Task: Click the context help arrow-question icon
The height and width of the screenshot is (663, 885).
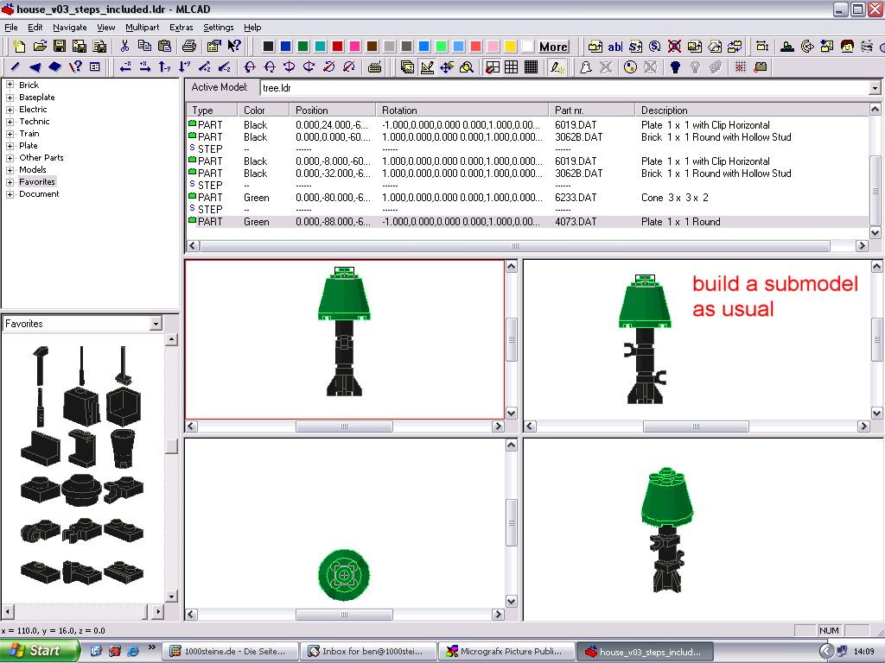Action: [234, 47]
